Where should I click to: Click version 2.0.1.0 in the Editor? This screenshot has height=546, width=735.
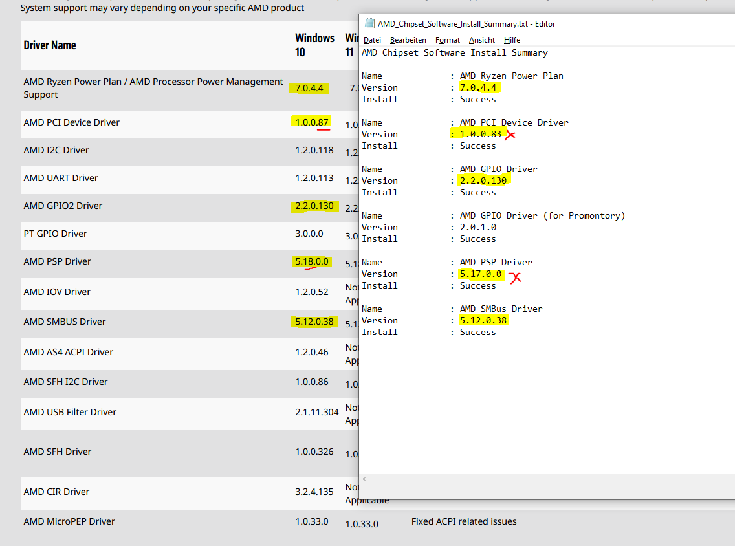tap(478, 227)
